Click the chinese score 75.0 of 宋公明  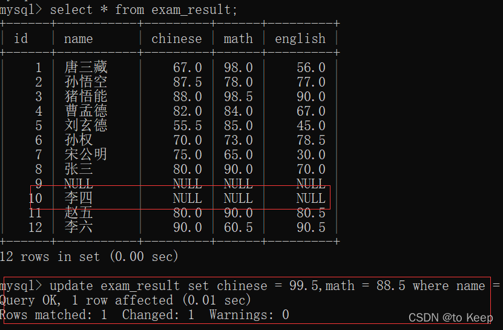pyautogui.click(x=188, y=154)
